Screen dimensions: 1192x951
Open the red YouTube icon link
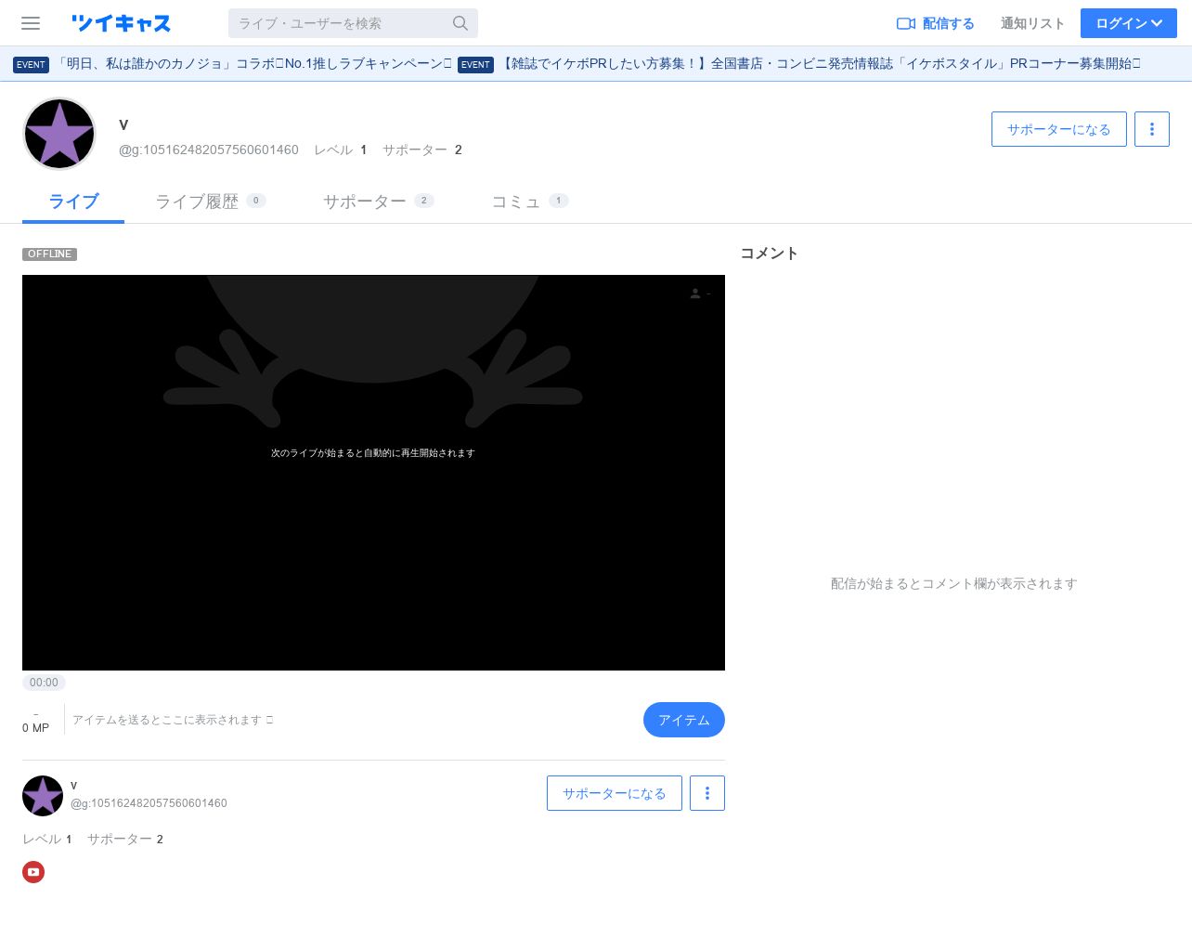tap(33, 872)
